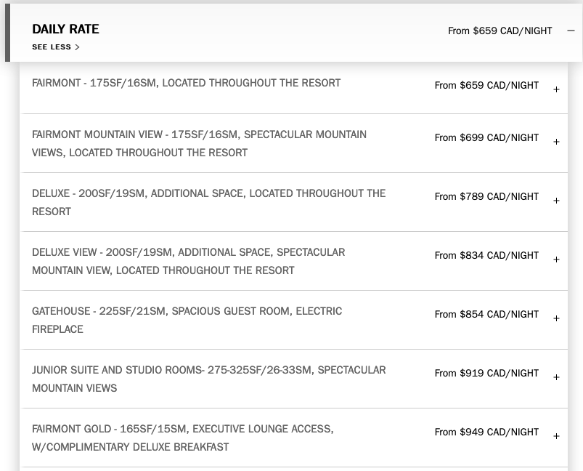The width and height of the screenshot is (583, 471).
Task: Select the Deluxe View room title
Action: (x=188, y=261)
